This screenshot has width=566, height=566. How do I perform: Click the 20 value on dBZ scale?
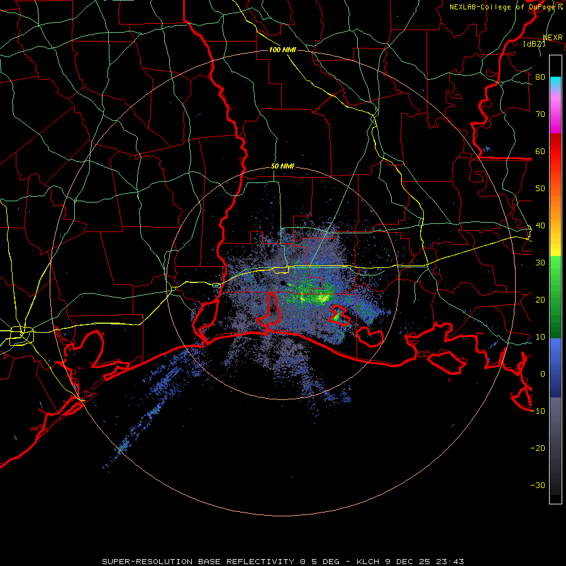click(x=540, y=300)
